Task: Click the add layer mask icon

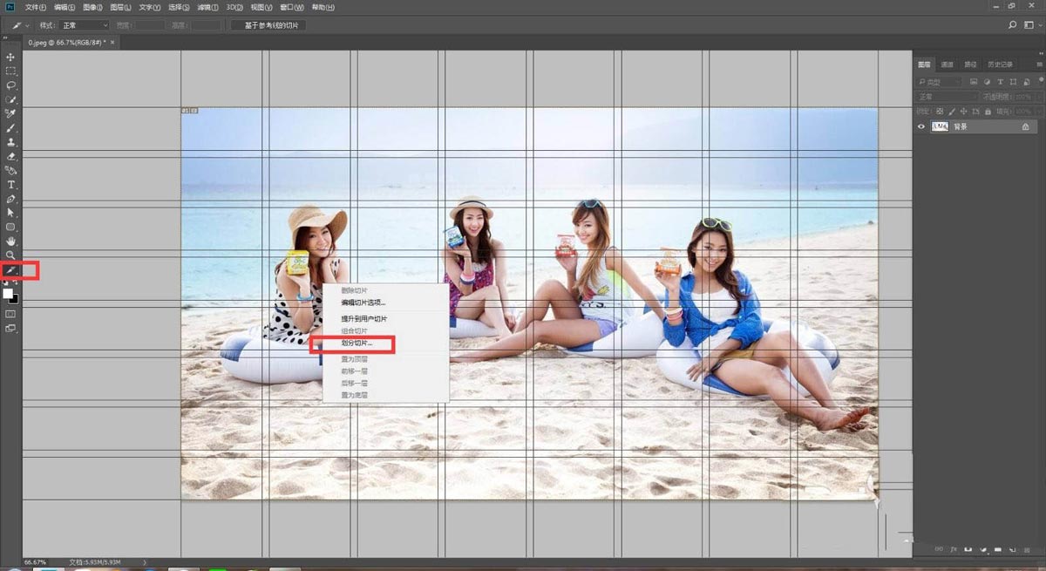Action: click(969, 549)
